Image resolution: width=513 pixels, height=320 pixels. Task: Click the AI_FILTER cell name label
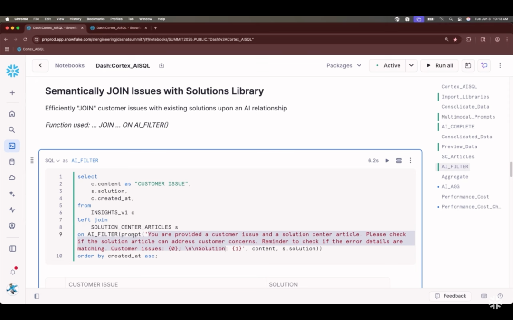pos(85,160)
